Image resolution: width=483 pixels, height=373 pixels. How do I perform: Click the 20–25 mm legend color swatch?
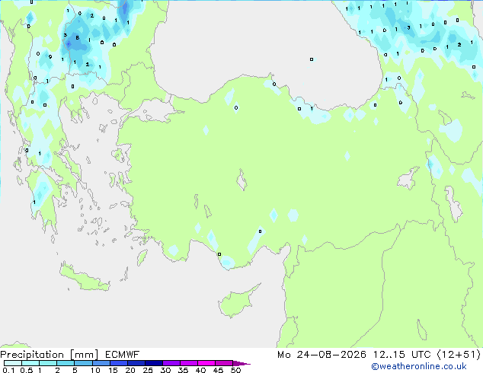(x=136, y=363)
